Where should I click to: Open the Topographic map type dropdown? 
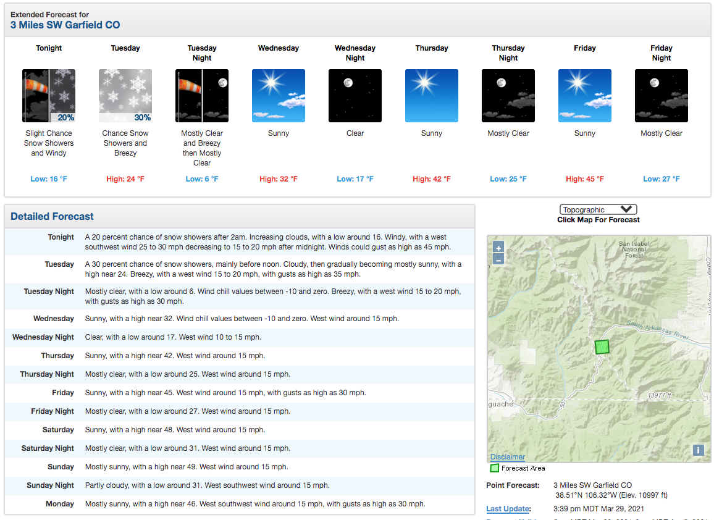coord(598,209)
